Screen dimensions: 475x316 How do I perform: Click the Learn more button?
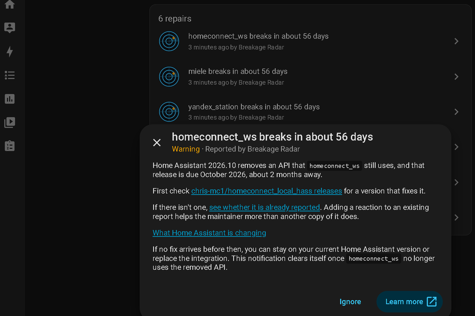pos(409,302)
